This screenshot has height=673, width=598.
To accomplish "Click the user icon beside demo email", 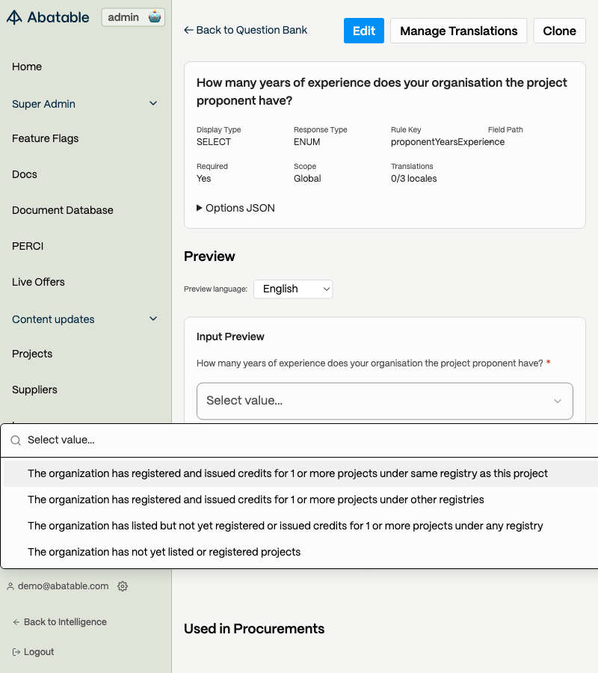I will (x=10, y=586).
